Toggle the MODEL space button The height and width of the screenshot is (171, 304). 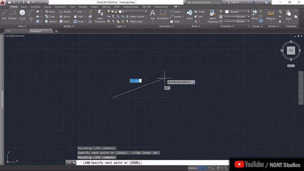[193, 168]
